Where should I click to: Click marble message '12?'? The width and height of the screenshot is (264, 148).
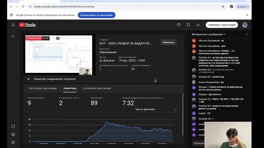click(205, 113)
